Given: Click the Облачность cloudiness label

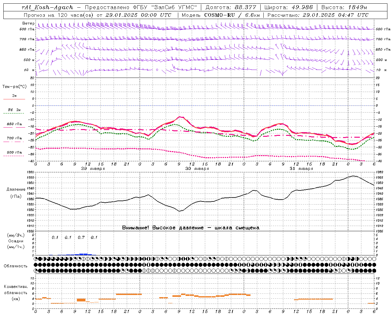Looking at the screenshot, I should click(x=16, y=266).
